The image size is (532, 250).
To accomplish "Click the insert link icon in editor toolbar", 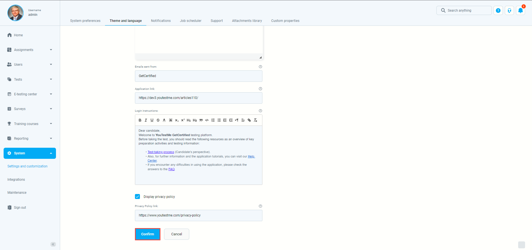I will pos(249,120).
